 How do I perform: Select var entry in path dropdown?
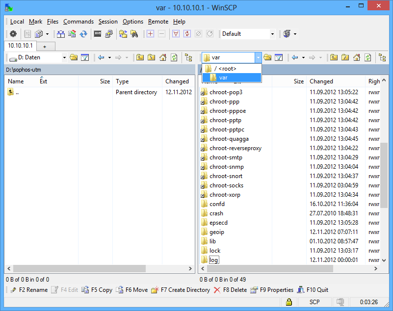232,78
